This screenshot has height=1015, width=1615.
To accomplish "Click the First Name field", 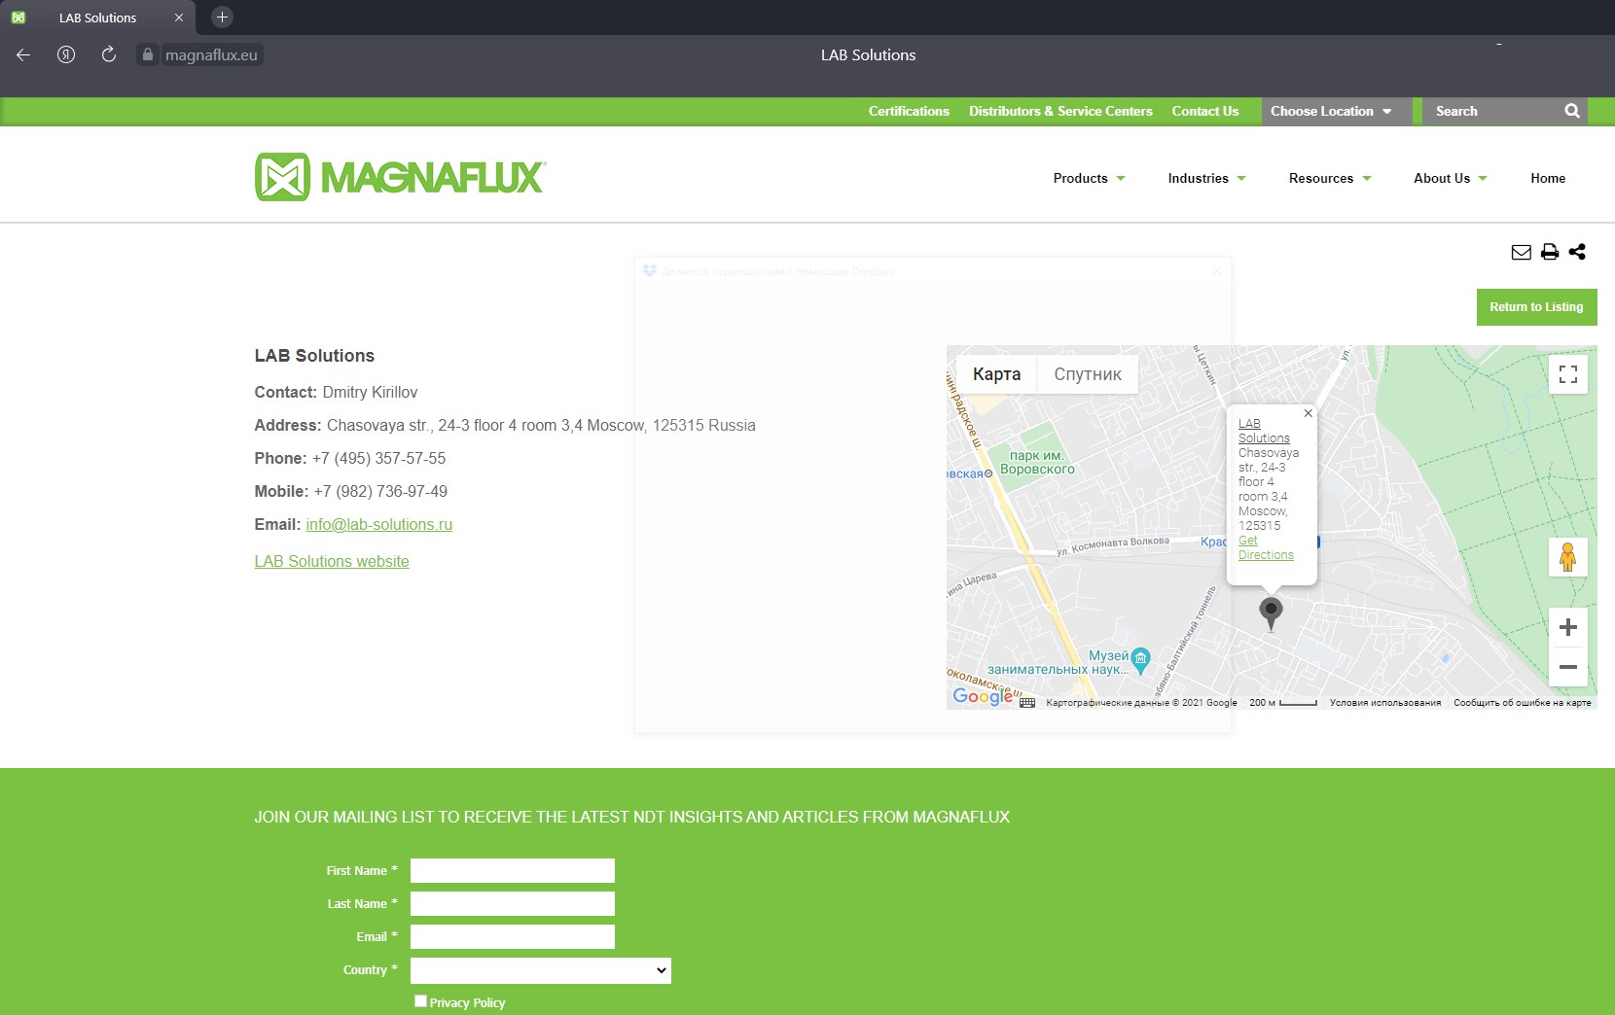I will (x=513, y=871).
